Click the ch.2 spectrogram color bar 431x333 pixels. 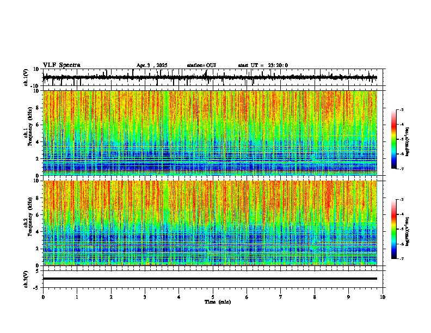point(394,229)
